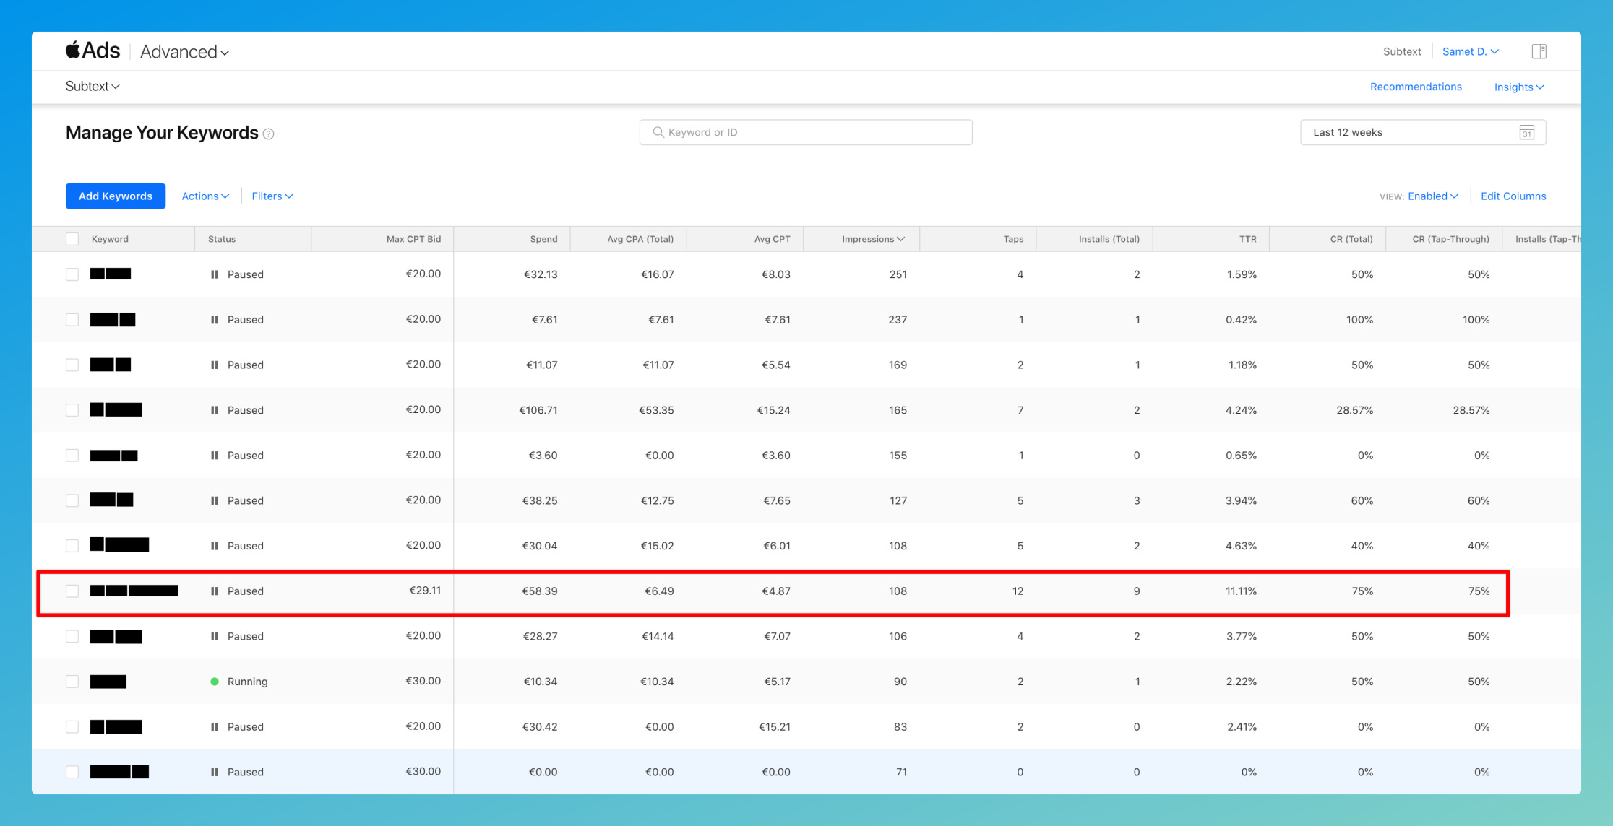
Task: Click the €15.21 Avg CPT value
Action: pyautogui.click(x=774, y=726)
